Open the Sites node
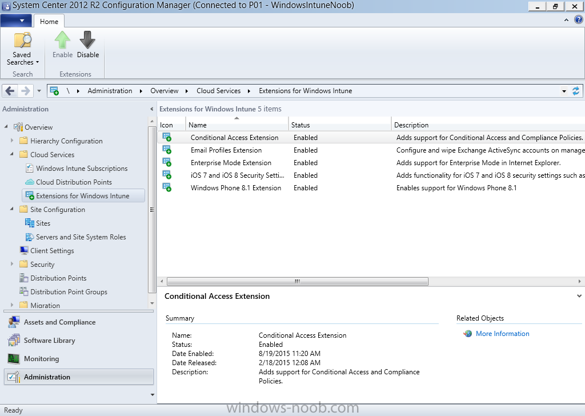This screenshot has height=416, width=585. (43, 223)
